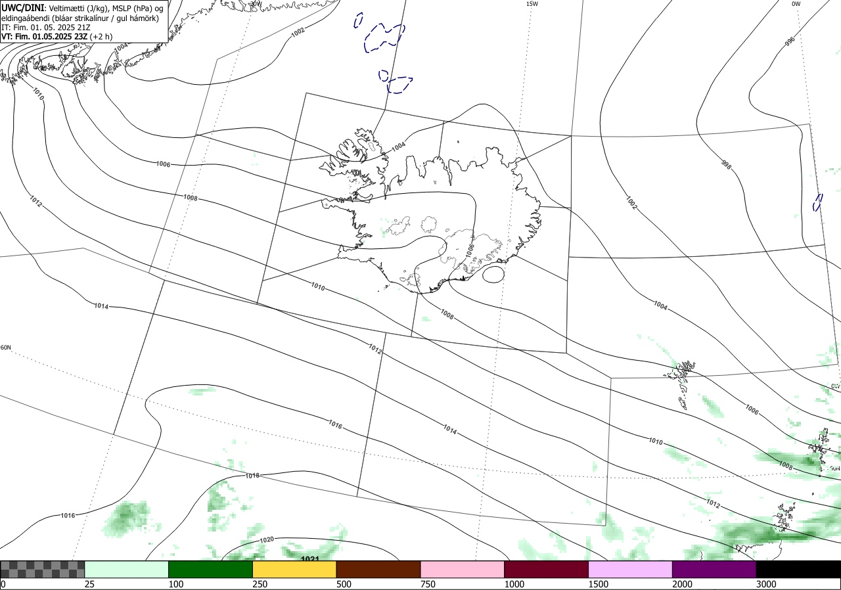Click the black legend swatch above 3000
This screenshot has height=590, width=841.
tap(798, 569)
